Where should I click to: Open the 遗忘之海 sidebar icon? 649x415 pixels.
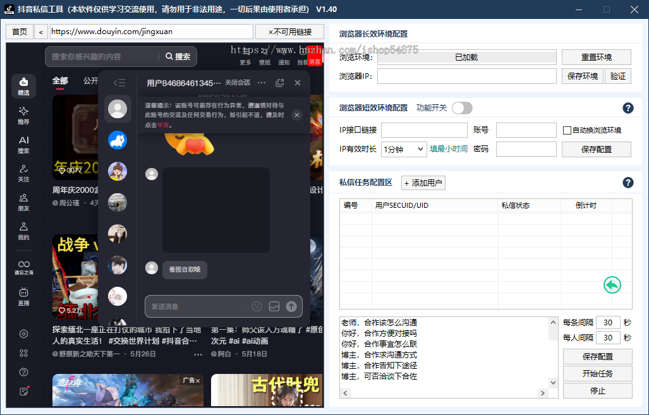(23, 267)
